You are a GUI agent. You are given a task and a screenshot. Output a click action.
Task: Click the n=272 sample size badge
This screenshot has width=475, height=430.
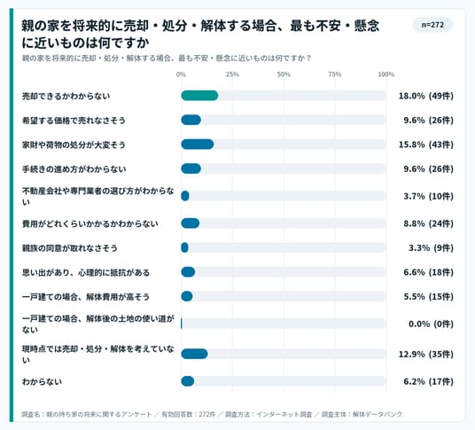[432, 25]
